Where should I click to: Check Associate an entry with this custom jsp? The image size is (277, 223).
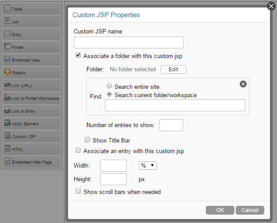tap(78, 150)
